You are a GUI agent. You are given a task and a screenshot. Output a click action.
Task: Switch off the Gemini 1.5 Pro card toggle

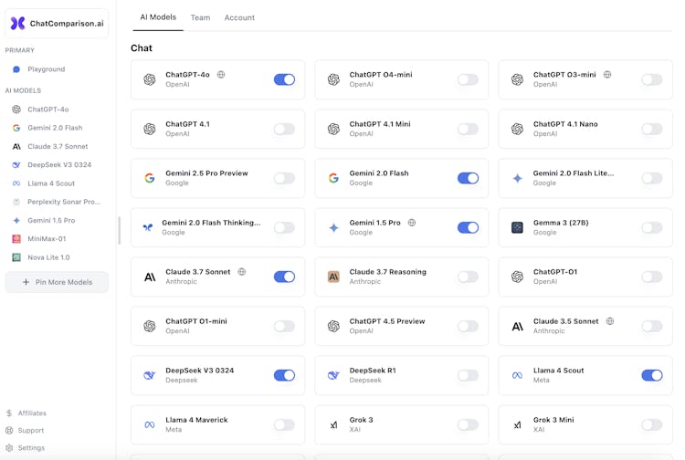(468, 227)
